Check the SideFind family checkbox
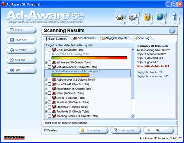The height and width of the screenshot is (143, 184). [x=50, y=102]
